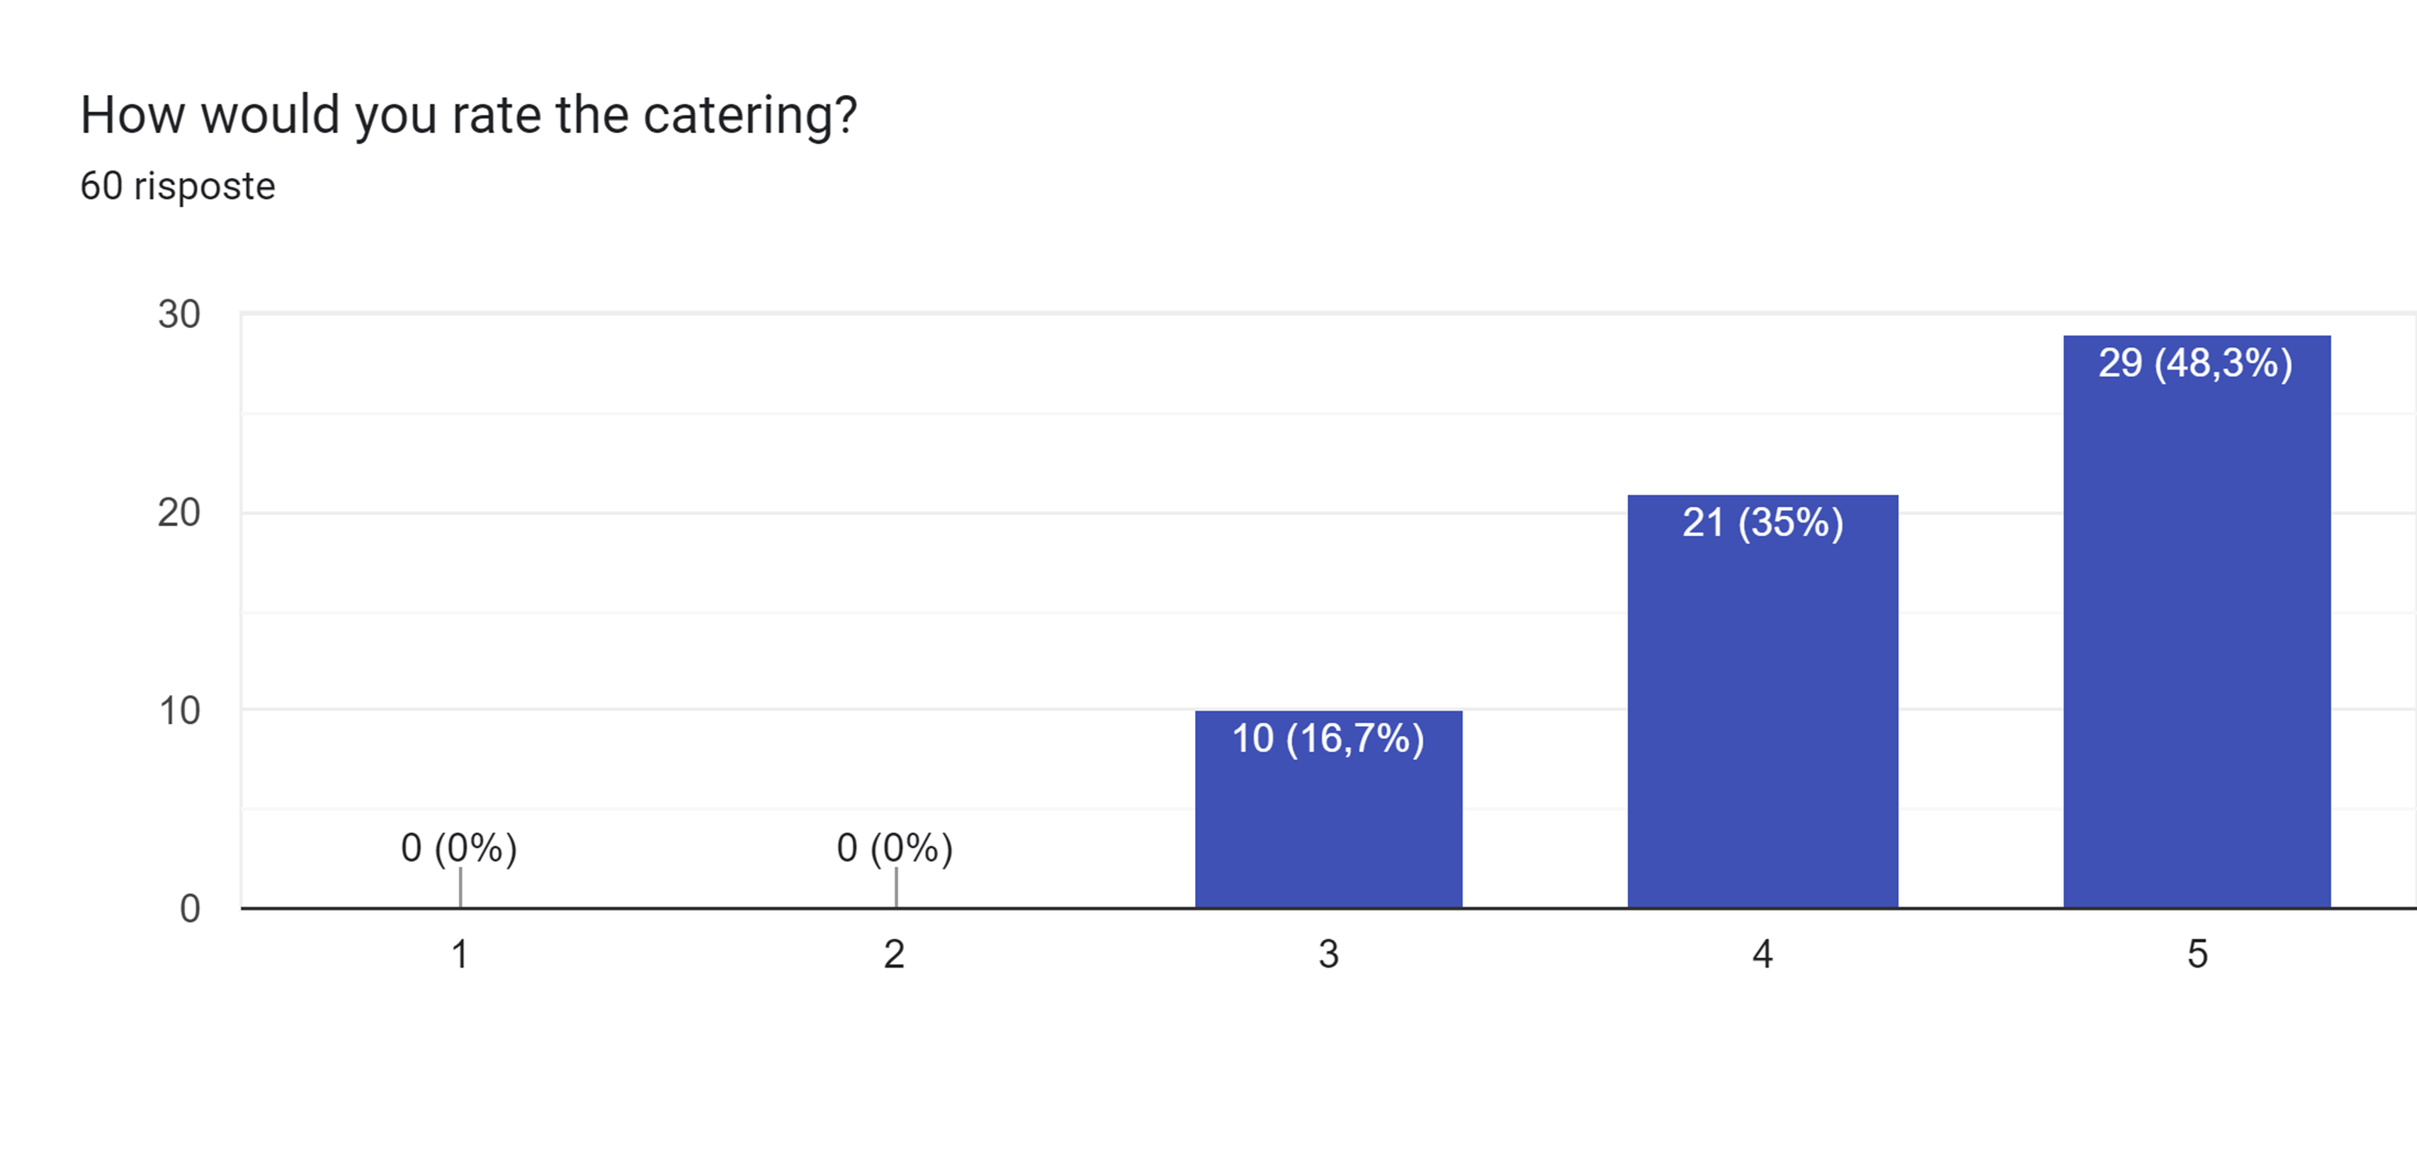
Task: Click the '0 (0%)' label above rating 2
Action: (x=894, y=849)
